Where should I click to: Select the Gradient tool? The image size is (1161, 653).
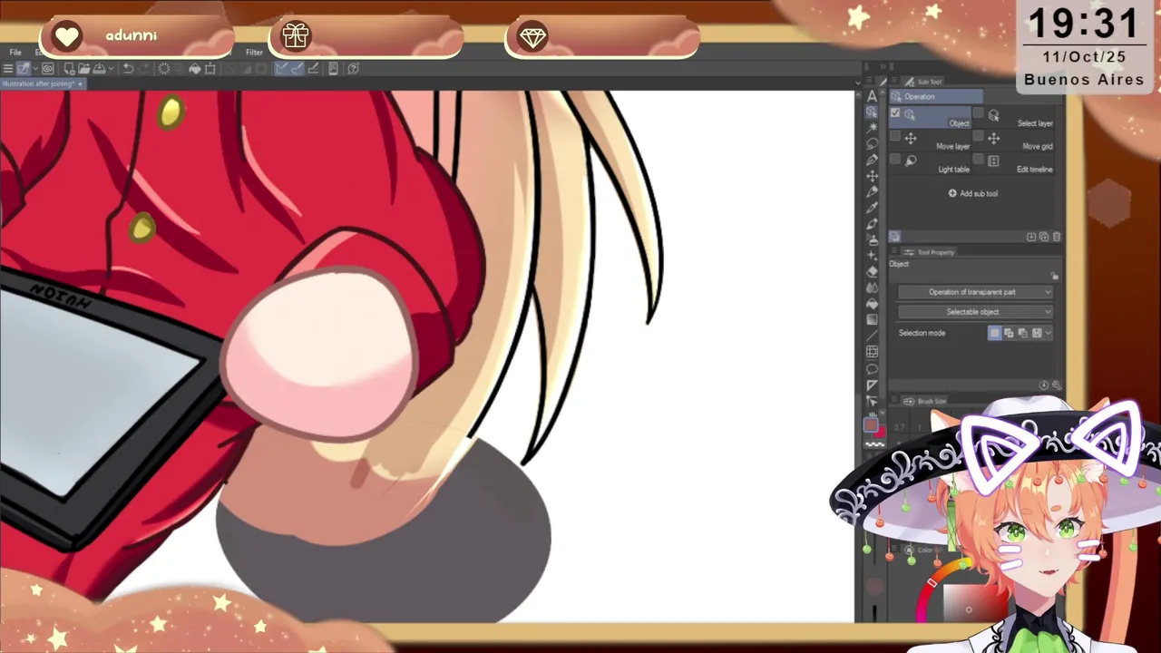coord(873,318)
